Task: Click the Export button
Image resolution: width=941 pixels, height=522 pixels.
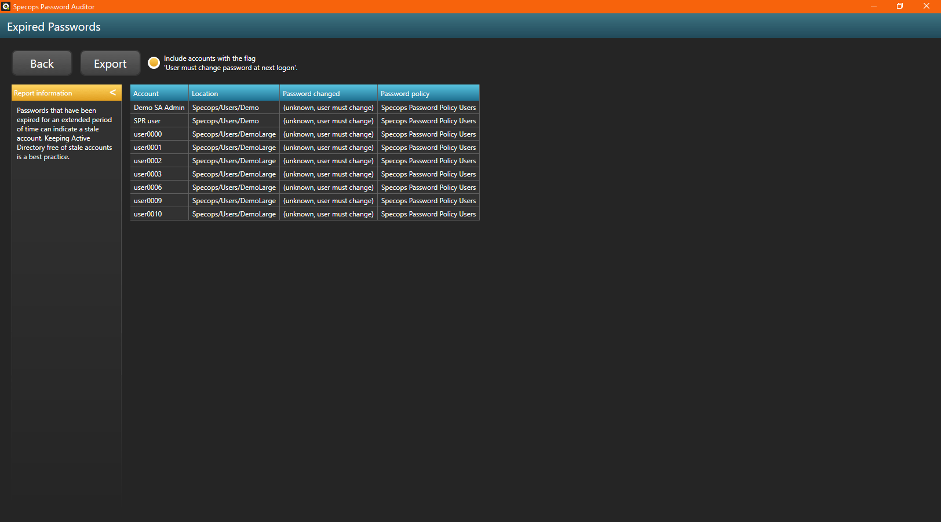Action: click(x=110, y=63)
